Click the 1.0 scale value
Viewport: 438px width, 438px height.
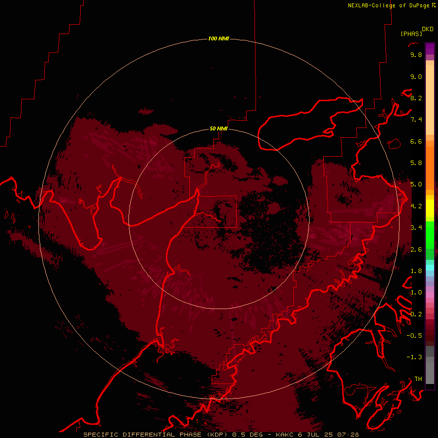coord(416,292)
